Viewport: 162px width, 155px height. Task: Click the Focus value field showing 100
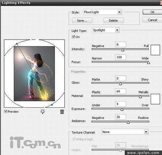(x=120, y=57)
